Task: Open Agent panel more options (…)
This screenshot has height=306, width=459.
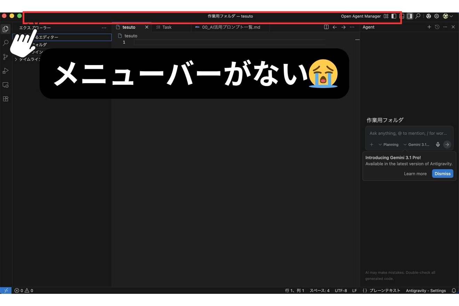Action: 445,27
